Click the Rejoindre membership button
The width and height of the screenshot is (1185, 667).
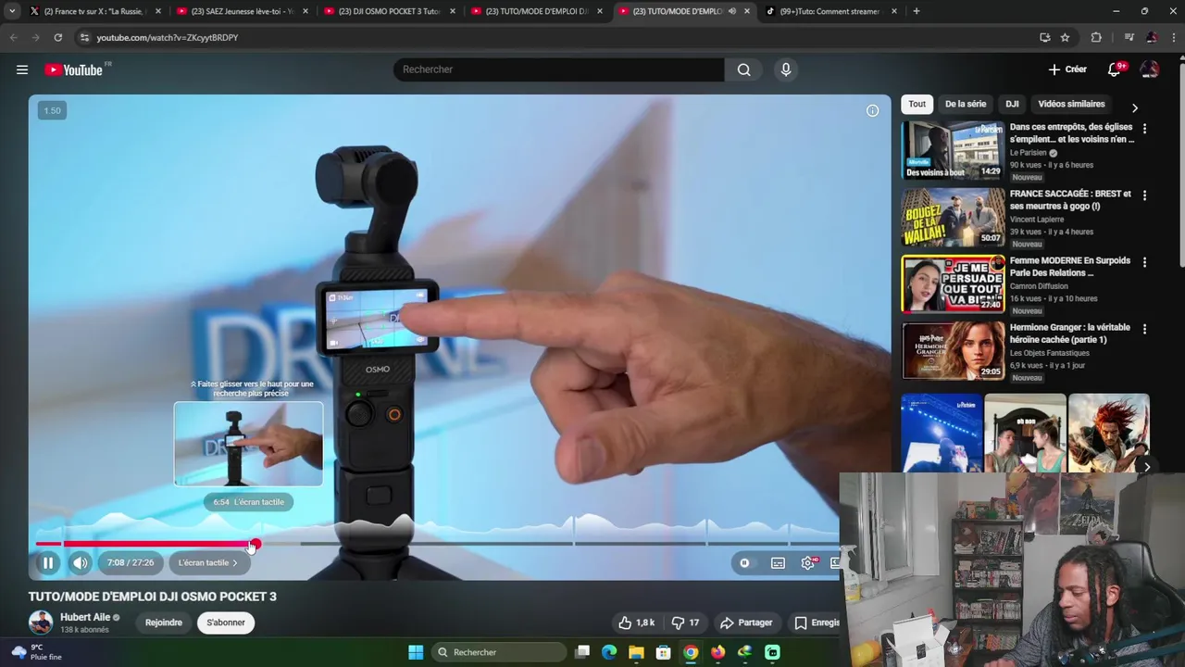164,623
